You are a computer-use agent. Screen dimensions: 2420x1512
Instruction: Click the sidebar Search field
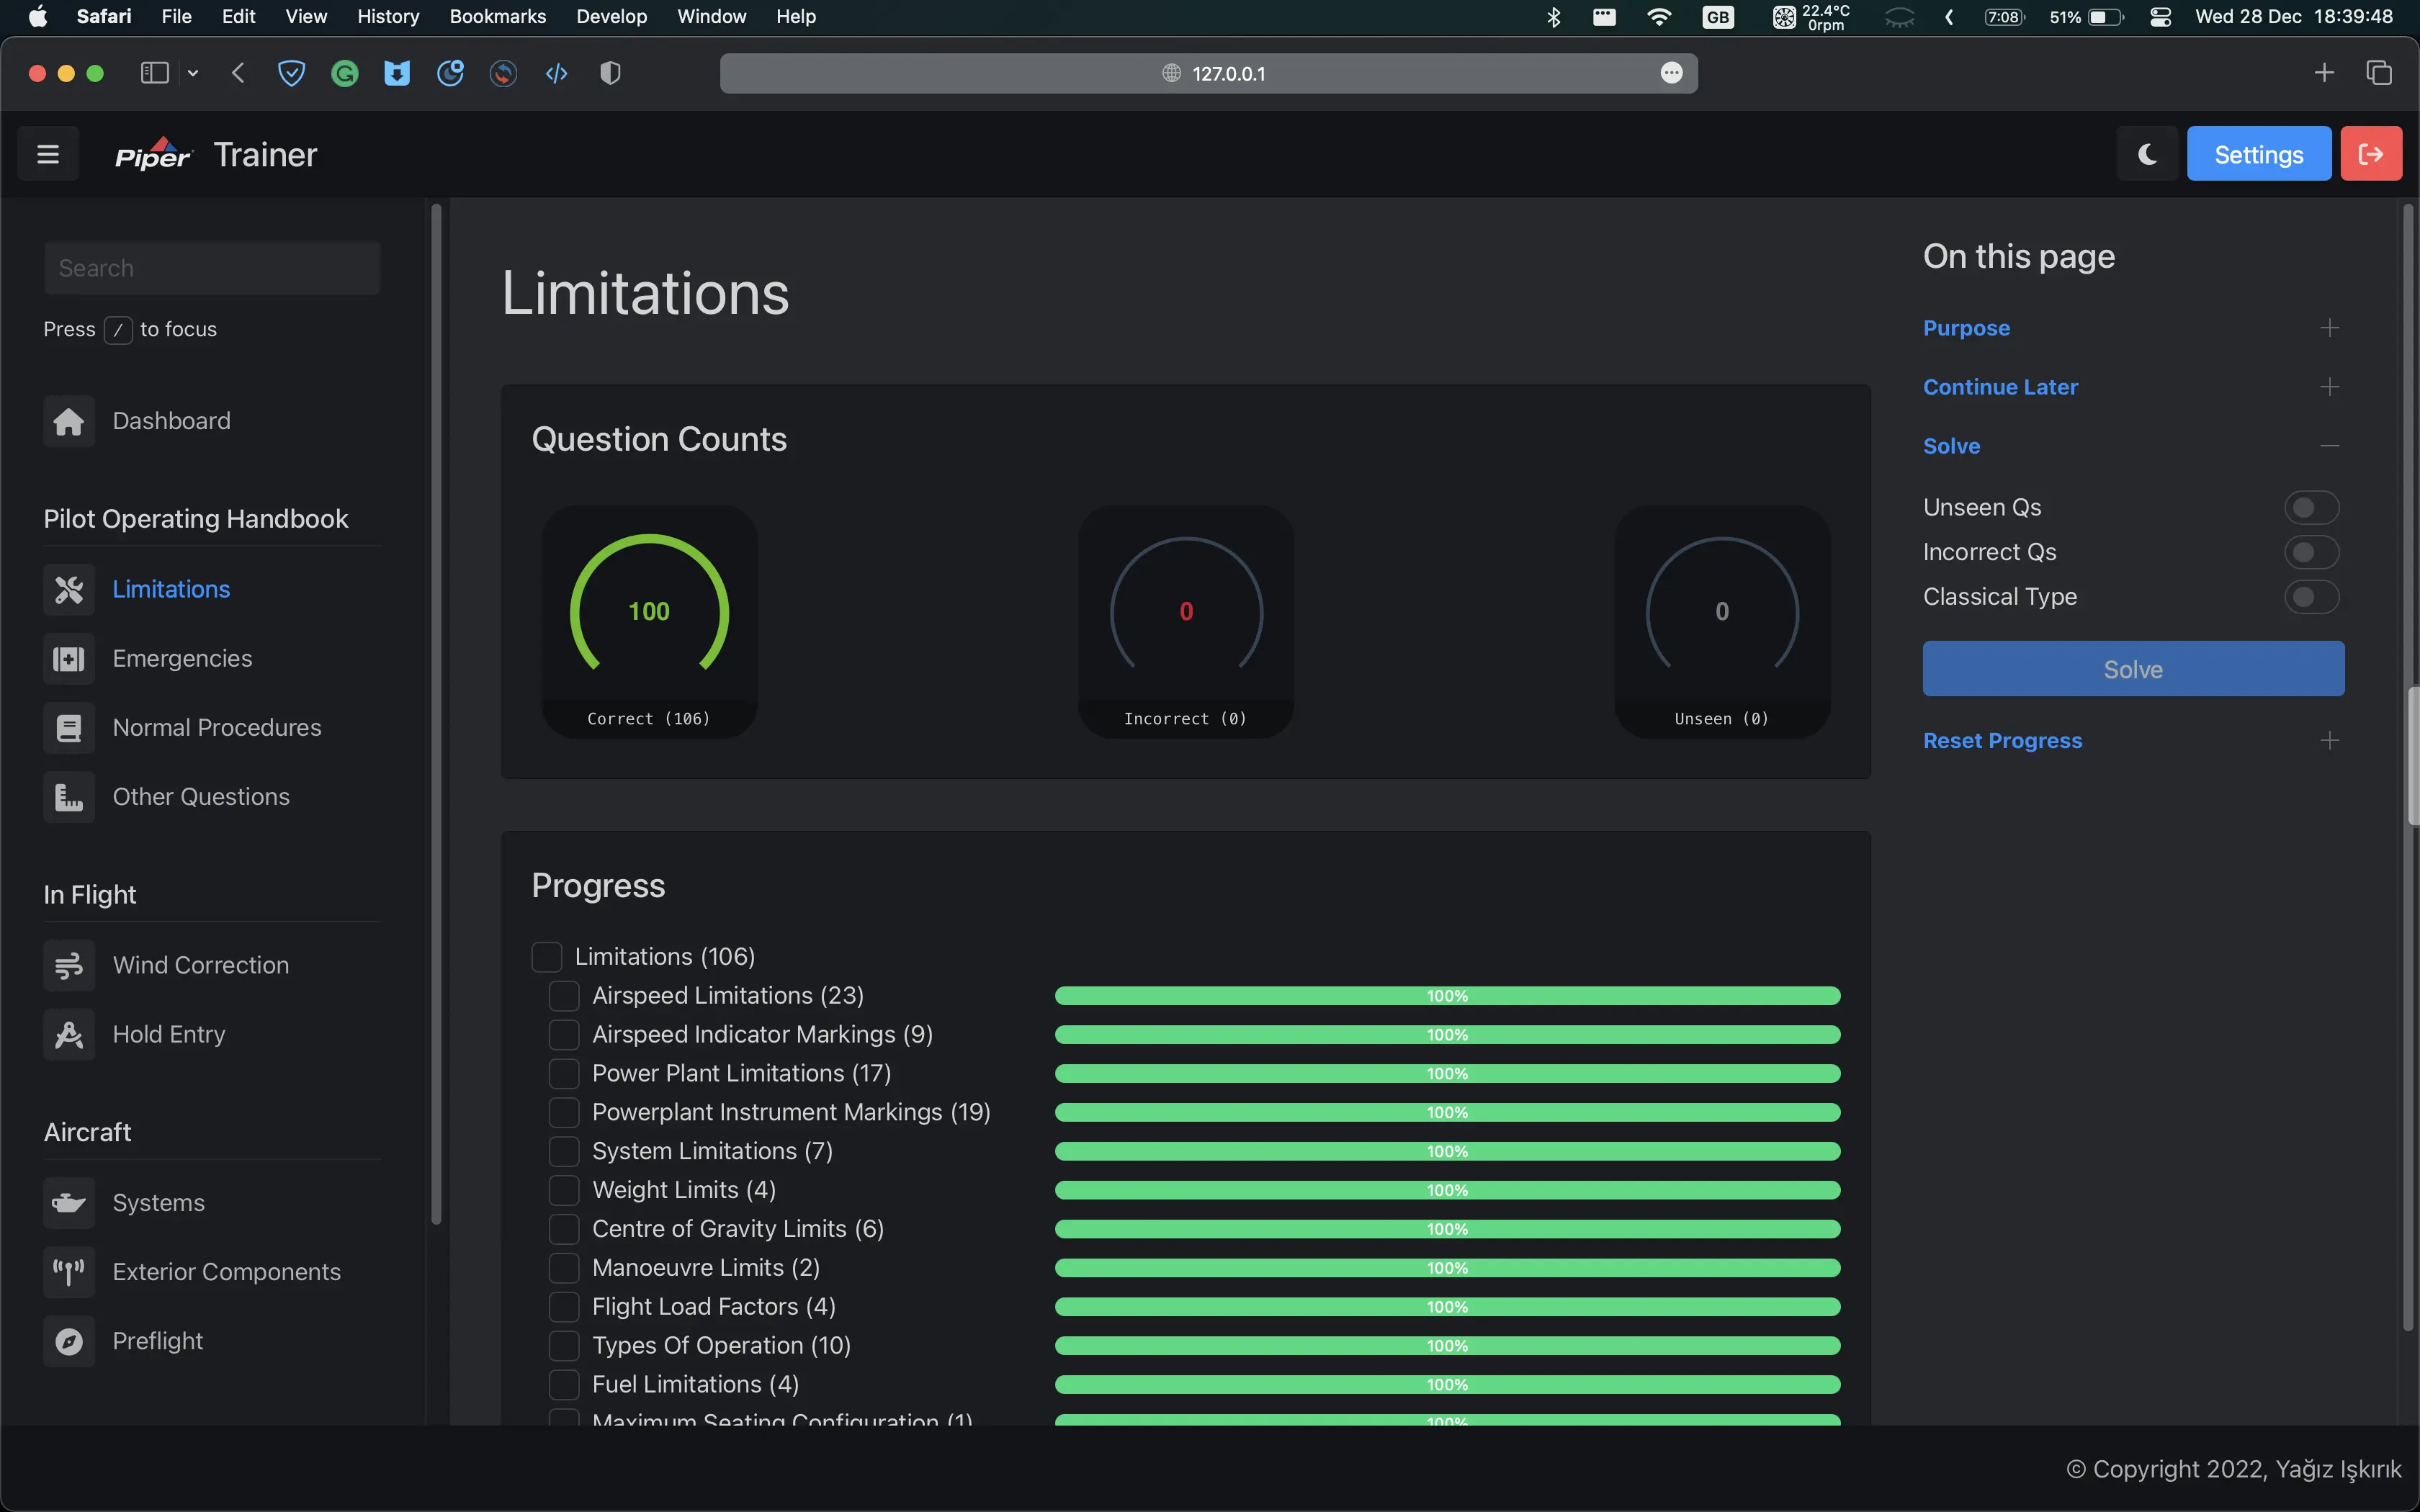tap(212, 268)
